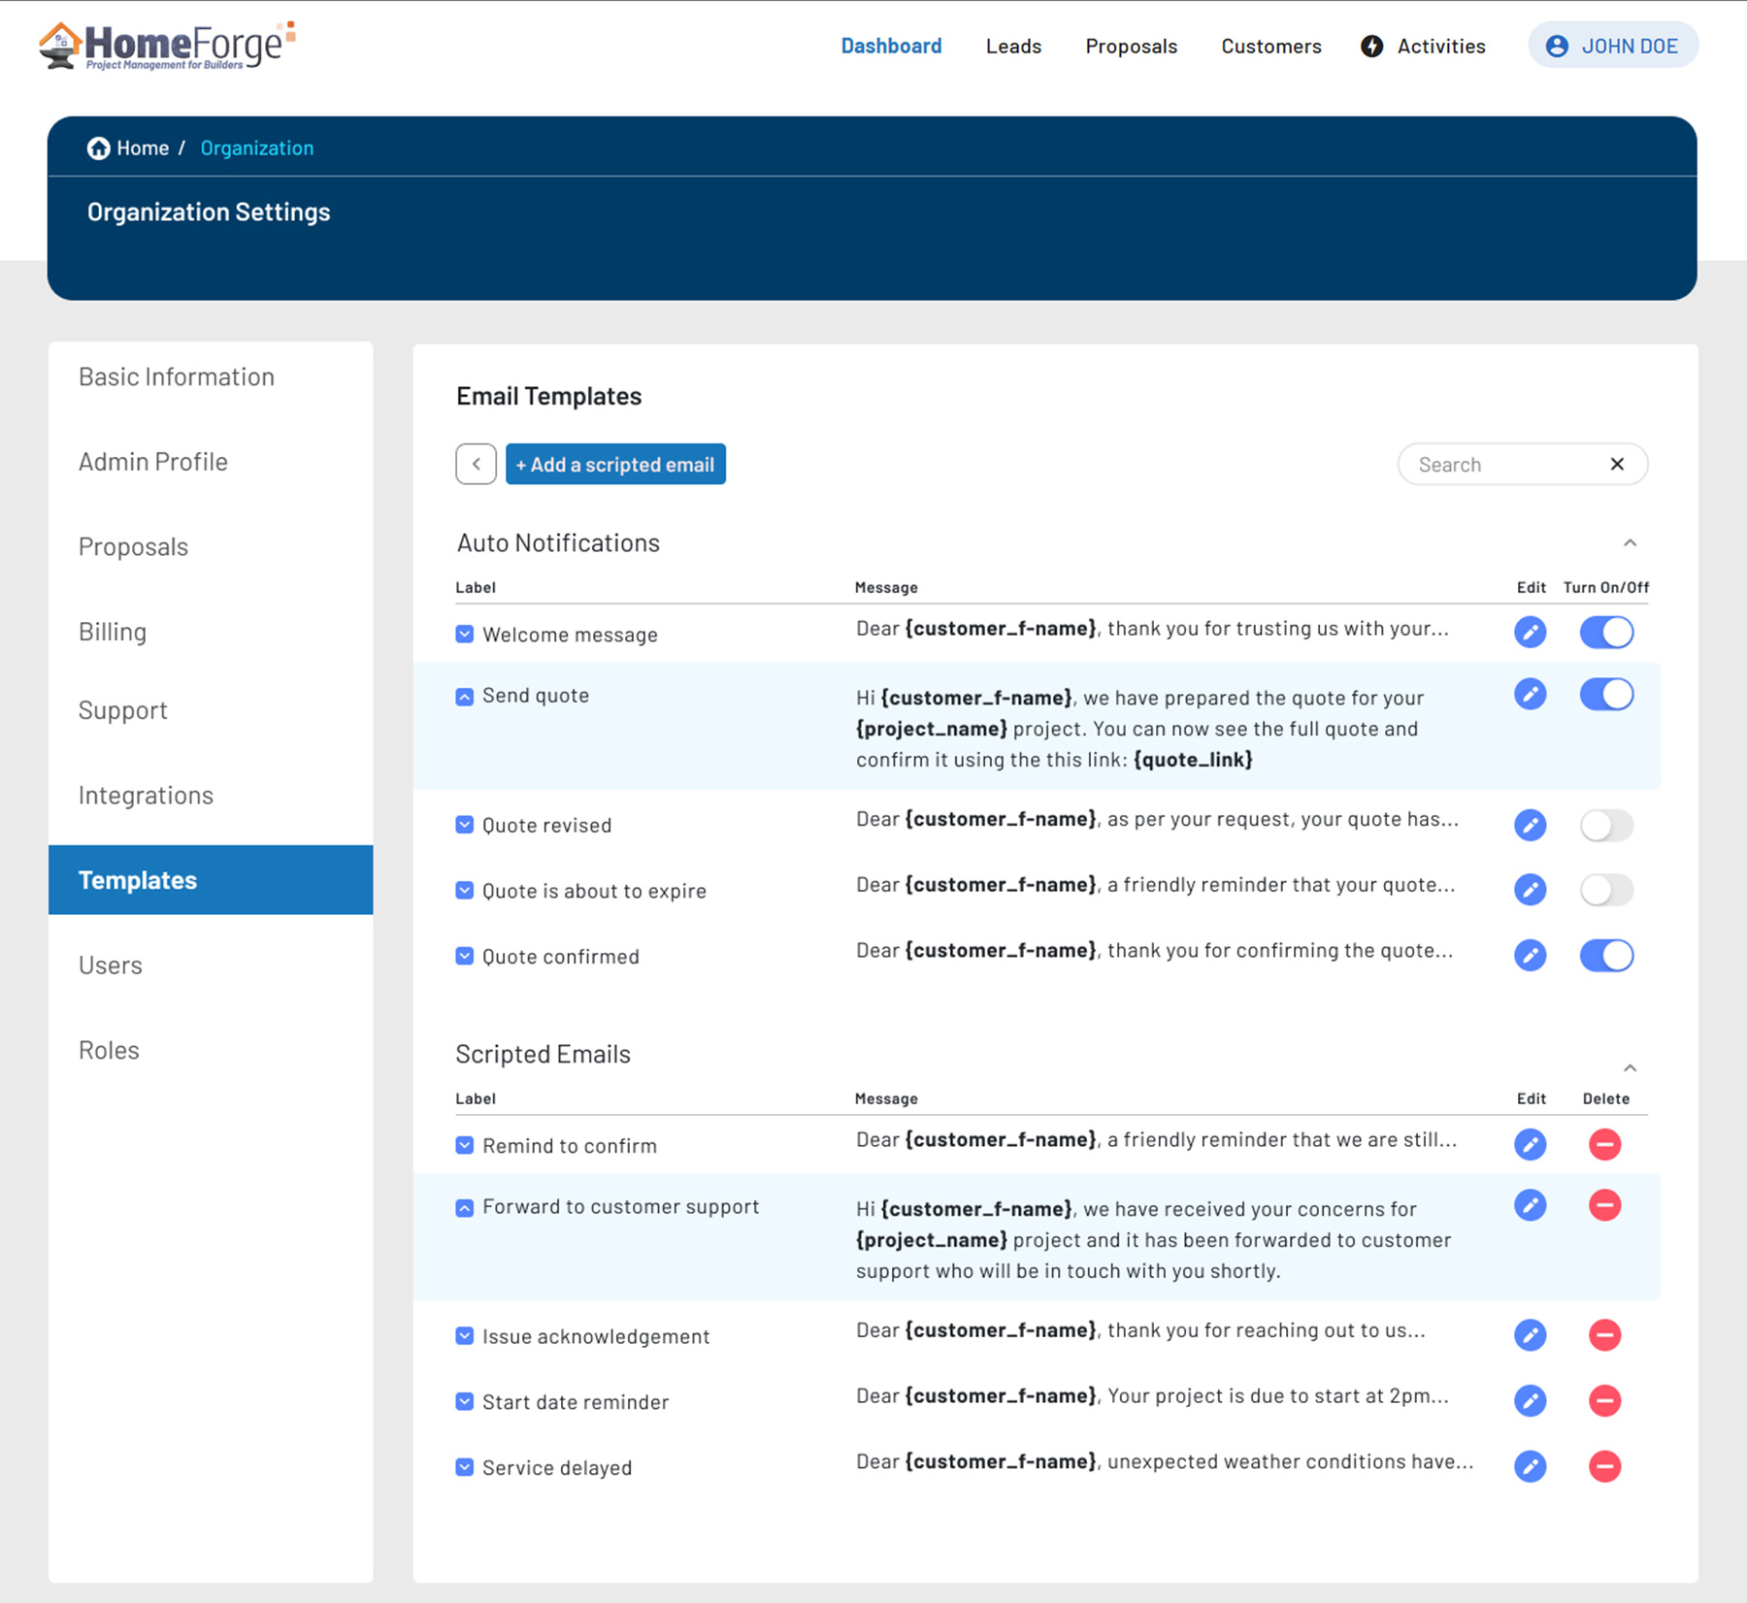Delete the Remind to confirm email
This screenshot has width=1747, height=1603.
(1604, 1145)
